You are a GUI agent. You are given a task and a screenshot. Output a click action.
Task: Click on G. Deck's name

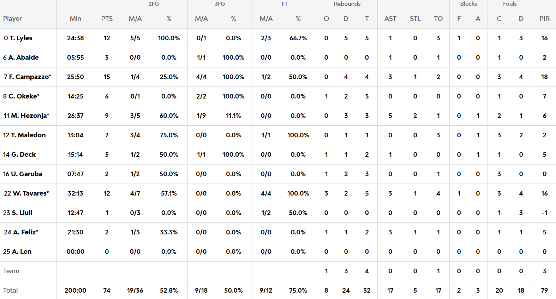pos(23,155)
